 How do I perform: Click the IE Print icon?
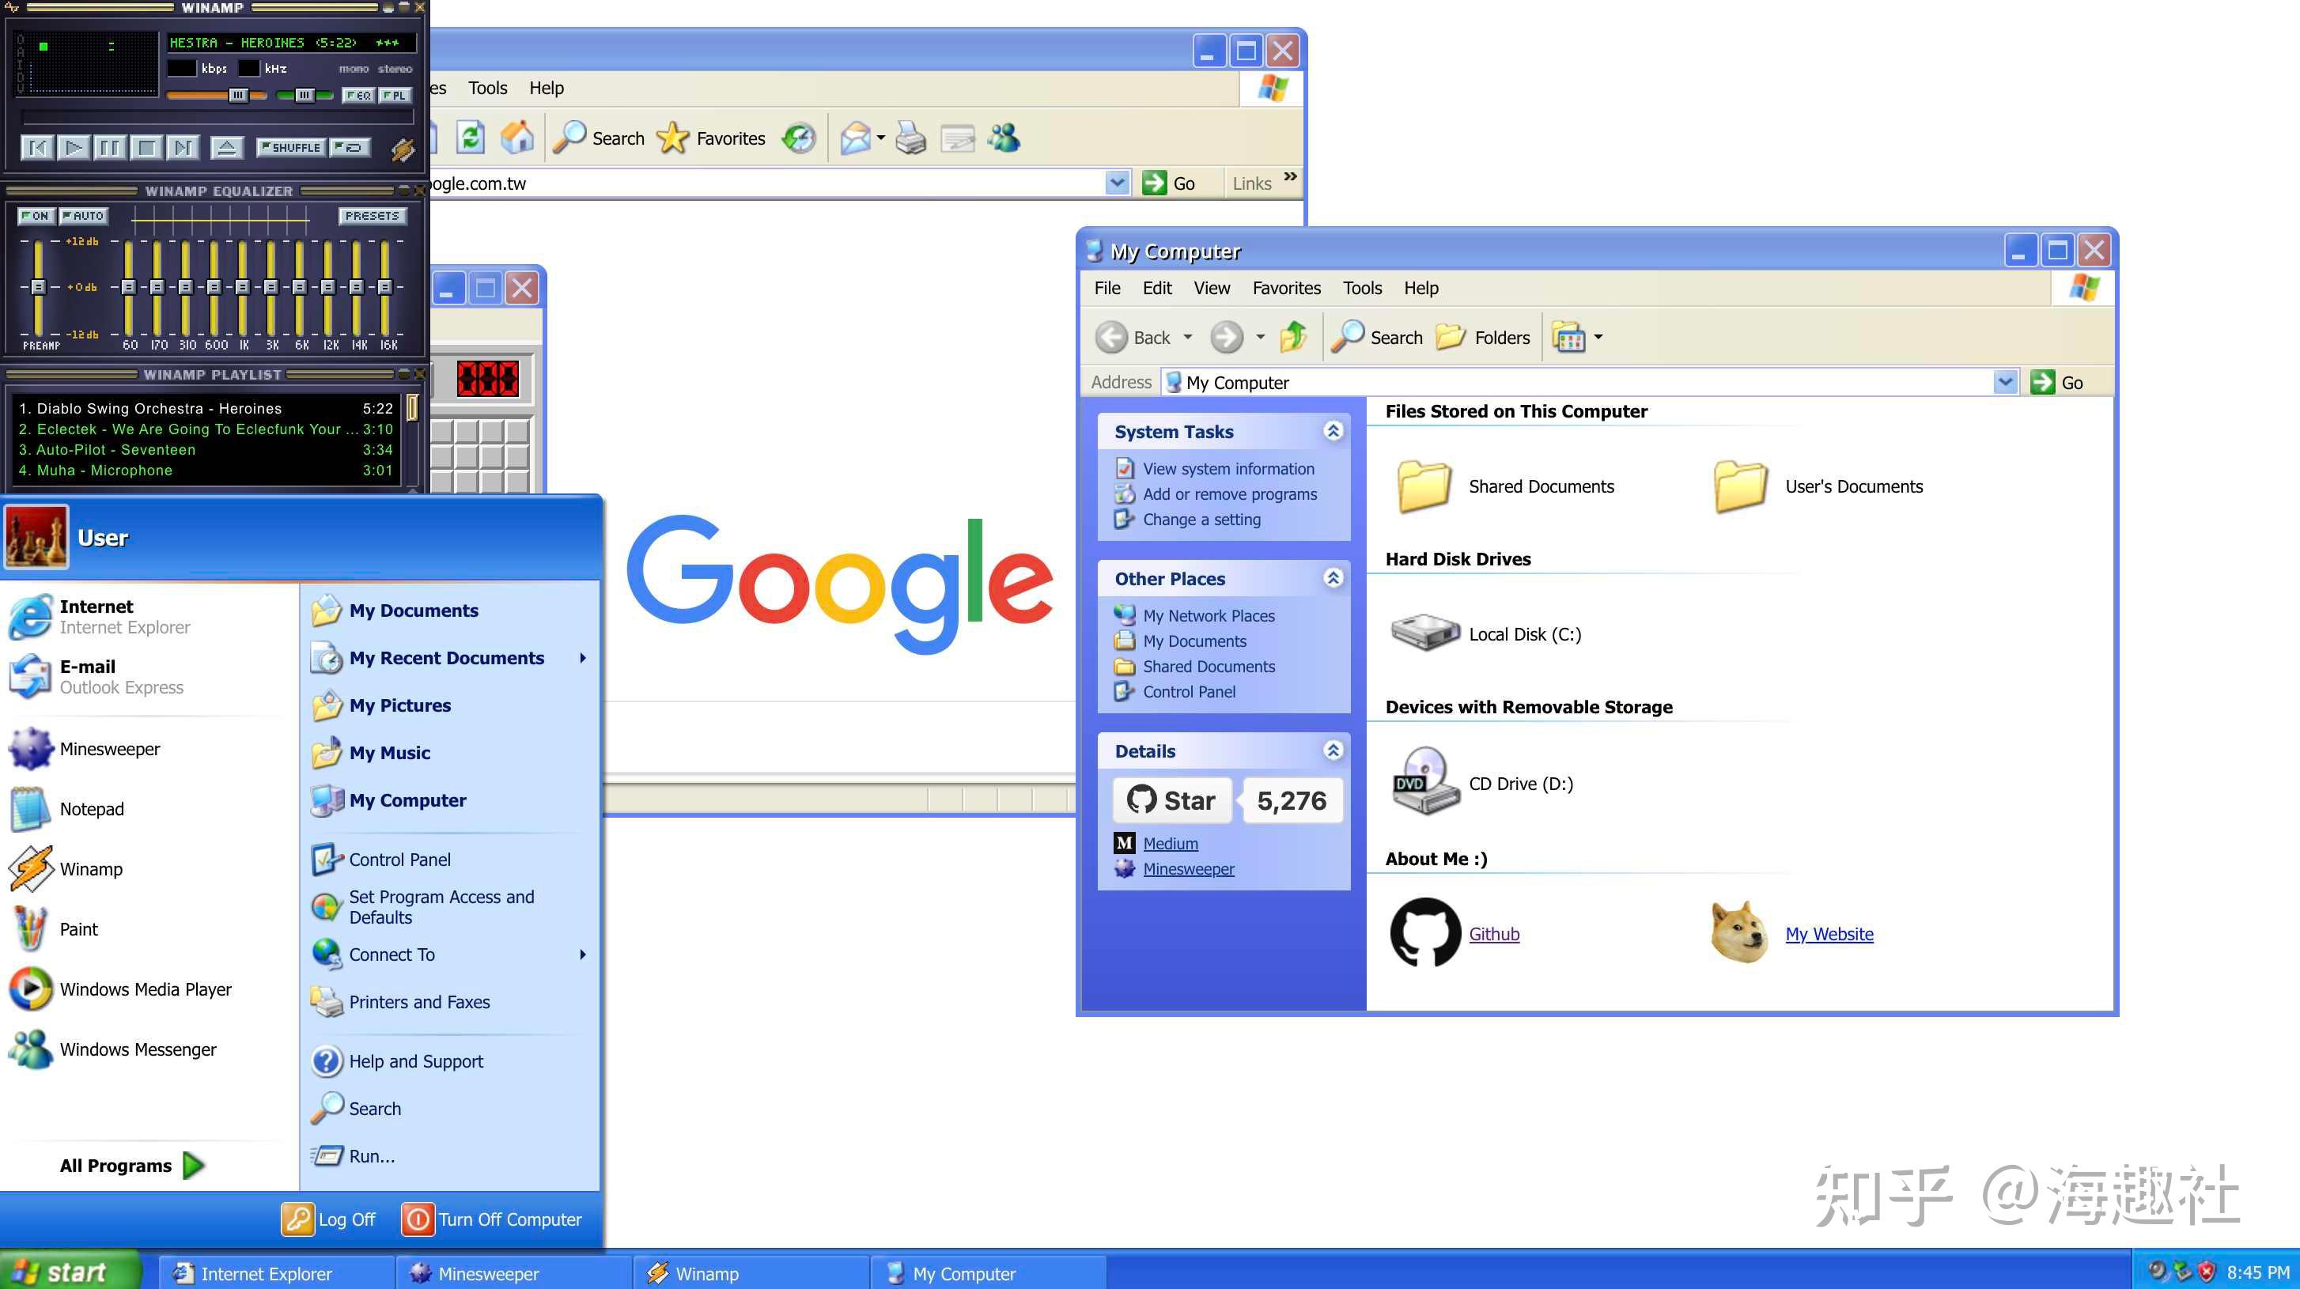(910, 138)
